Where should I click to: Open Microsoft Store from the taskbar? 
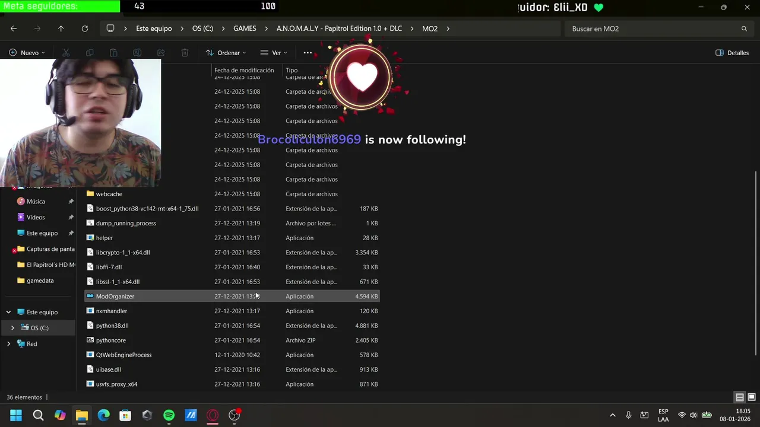tap(125, 415)
